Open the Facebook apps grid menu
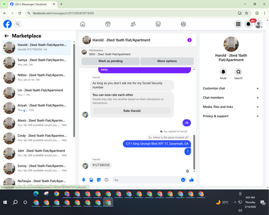The image size is (269, 215). point(238,24)
